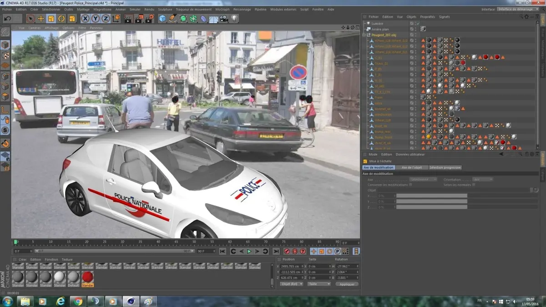Click the green Array modeling icon
This screenshot has height=307, width=546.
pos(193,19)
